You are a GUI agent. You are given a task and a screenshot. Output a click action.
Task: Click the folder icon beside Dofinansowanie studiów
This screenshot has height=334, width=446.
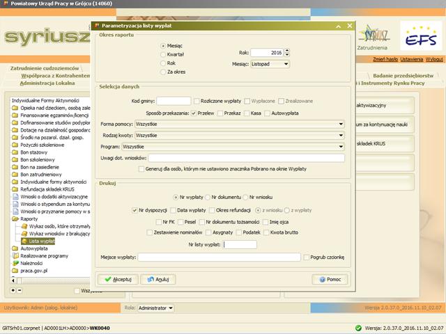(x=15, y=122)
